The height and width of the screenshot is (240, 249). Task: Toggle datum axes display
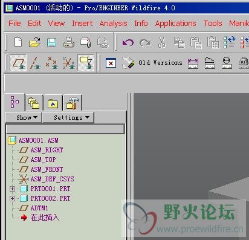tap(35, 63)
